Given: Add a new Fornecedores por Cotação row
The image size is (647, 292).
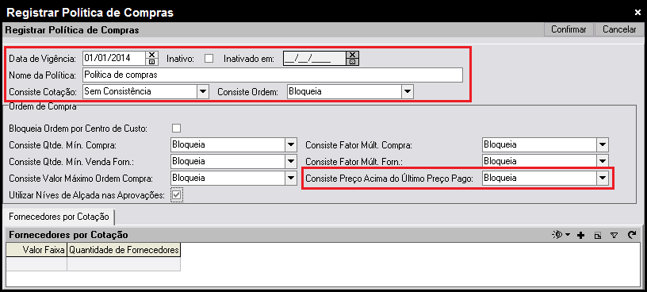Looking at the screenshot, I should (x=581, y=236).
